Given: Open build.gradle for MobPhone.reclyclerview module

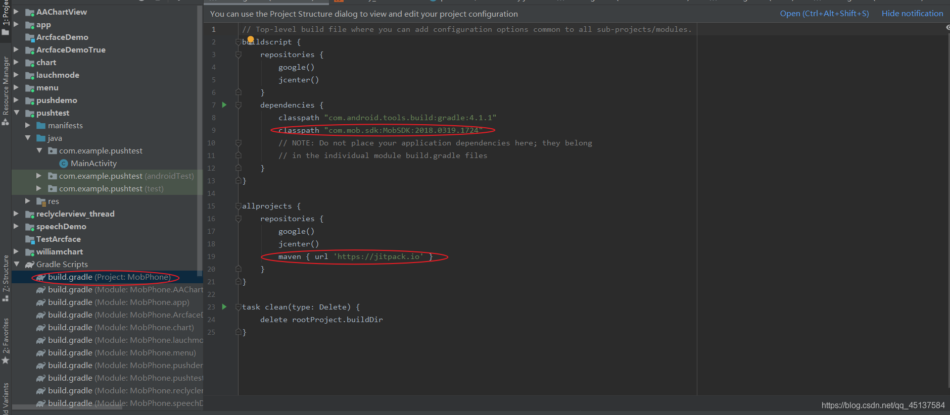Looking at the screenshot, I should pos(125,390).
